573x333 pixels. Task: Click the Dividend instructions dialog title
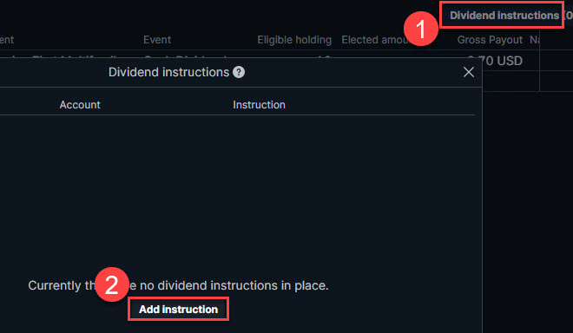(168, 72)
